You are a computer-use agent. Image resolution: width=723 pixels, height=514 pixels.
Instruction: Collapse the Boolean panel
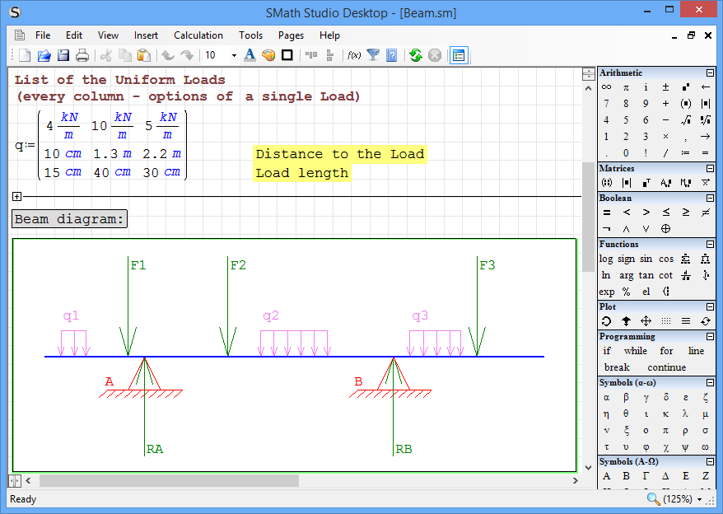[x=710, y=198]
